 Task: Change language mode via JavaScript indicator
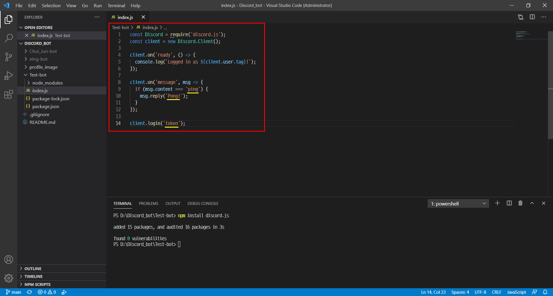coord(516,292)
